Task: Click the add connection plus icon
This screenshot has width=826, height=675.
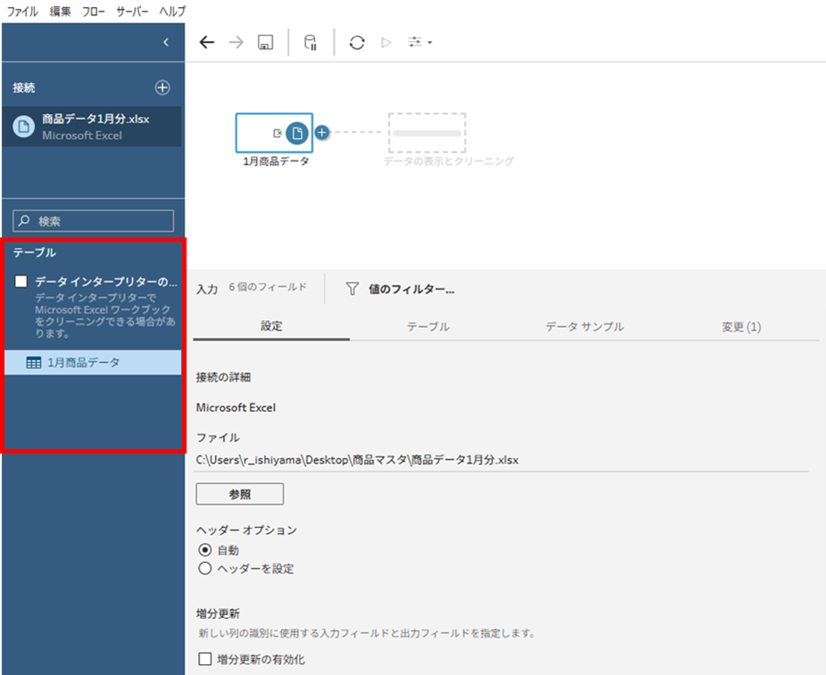Action: (x=162, y=87)
